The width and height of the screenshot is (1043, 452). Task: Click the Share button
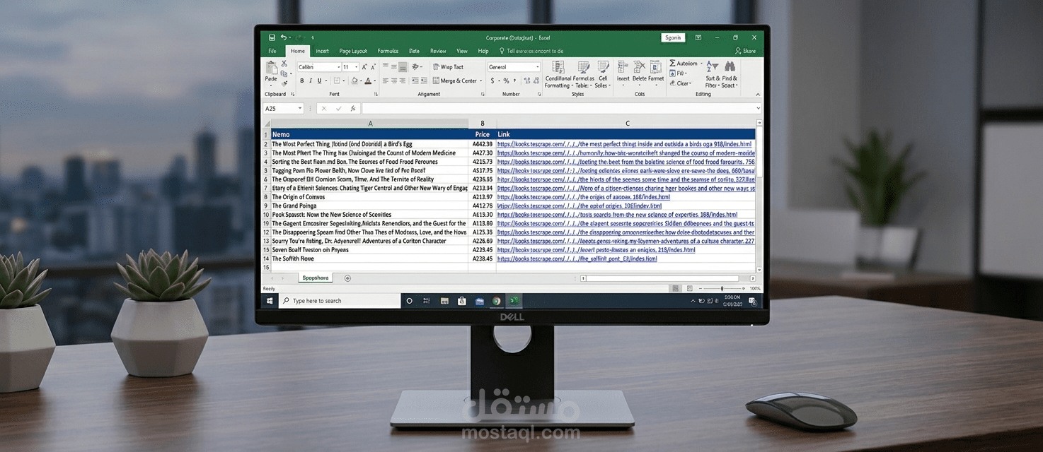(x=746, y=51)
